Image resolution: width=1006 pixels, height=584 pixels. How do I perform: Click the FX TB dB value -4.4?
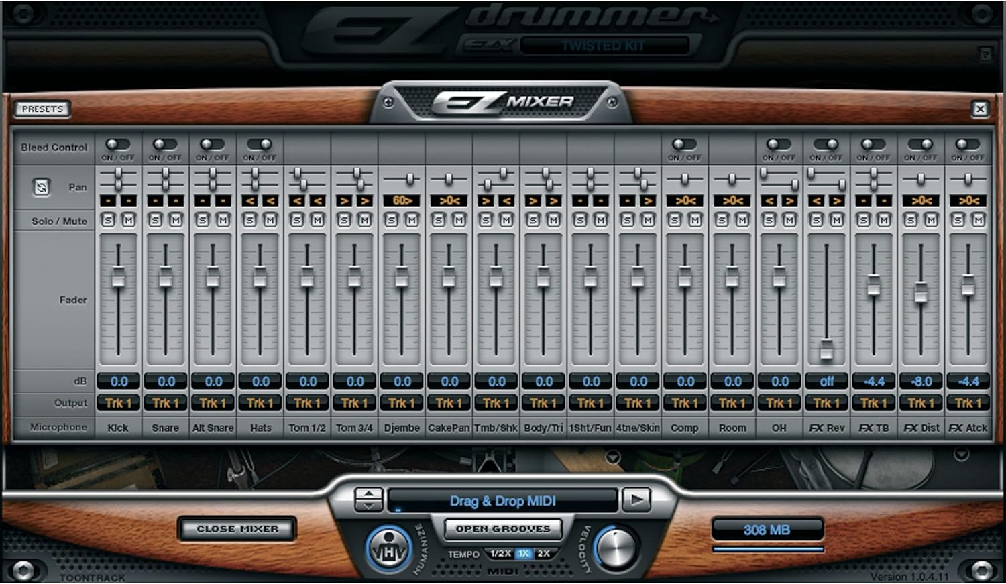click(x=874, y=382)
